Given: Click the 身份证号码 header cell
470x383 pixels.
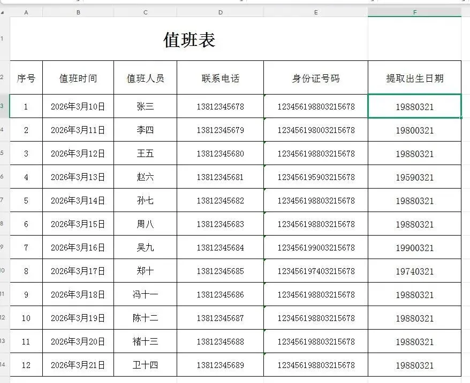Looking at the screenshot, I should 316,77.
